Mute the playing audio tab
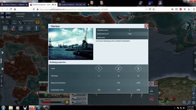 tap(53, 5)
